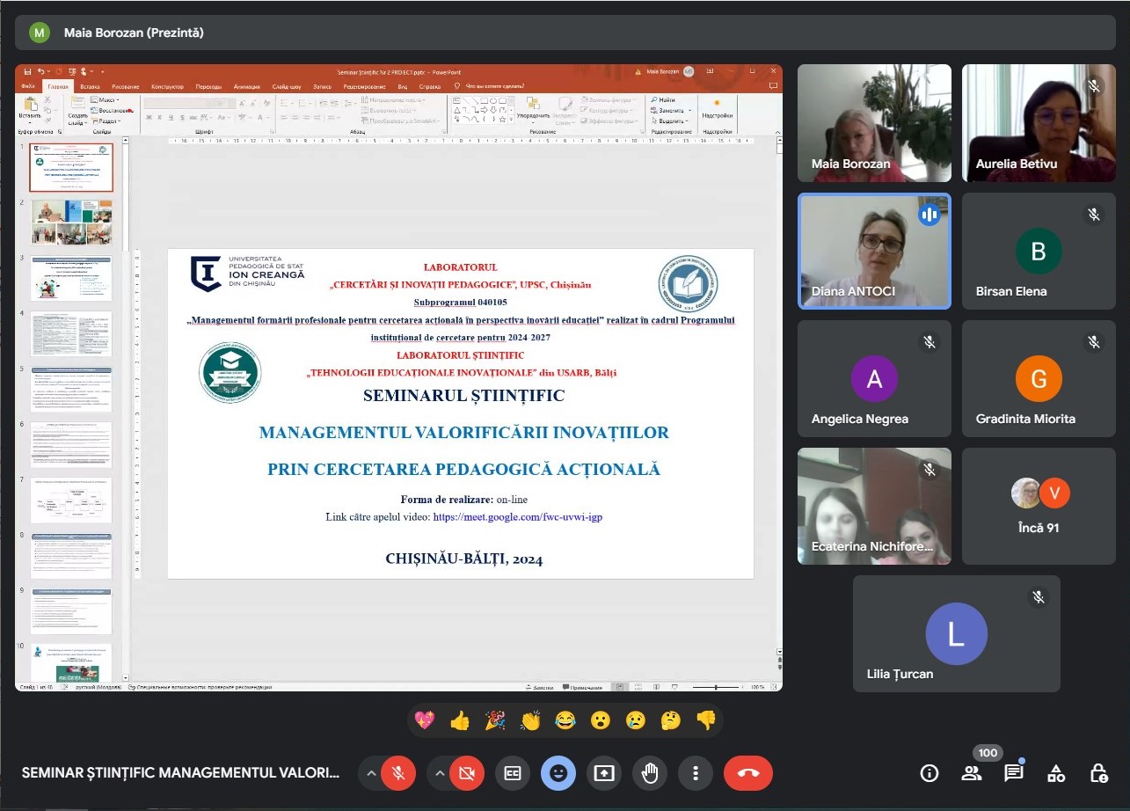The width and height of the screenshot is (1130, 811).
Task: Toggle the camera off button
Action: point(467,773)
